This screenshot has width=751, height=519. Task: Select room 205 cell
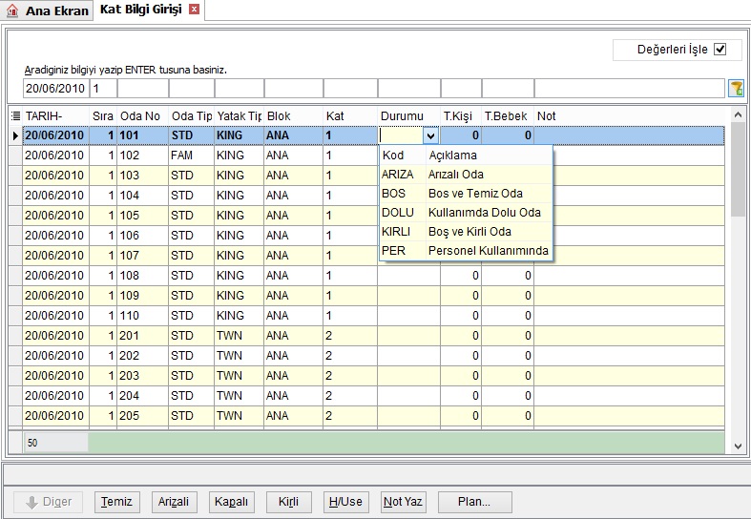(x=143, y=416)
